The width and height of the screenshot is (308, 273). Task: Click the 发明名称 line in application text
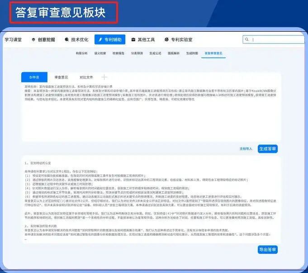coord(68,87)
